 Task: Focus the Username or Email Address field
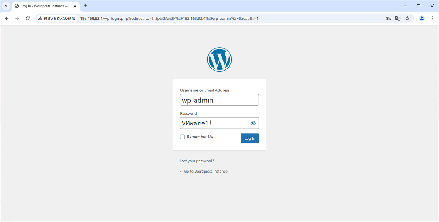pos(219,100)
